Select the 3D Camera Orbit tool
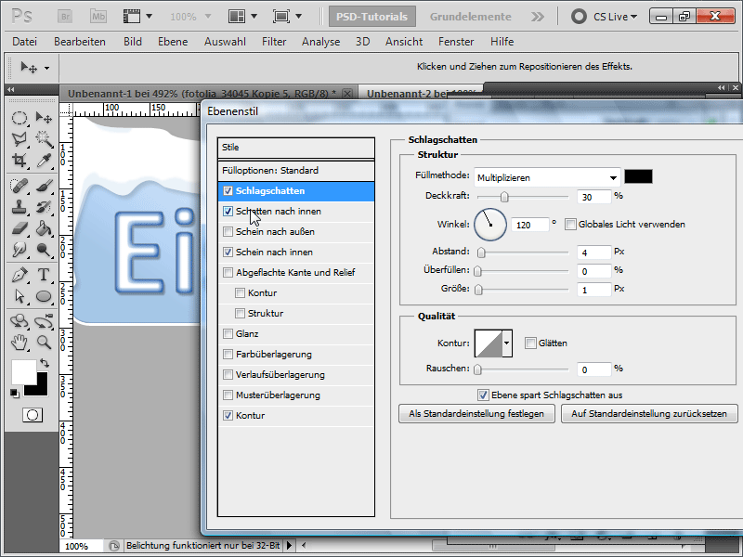The image size is (743, 557). pos(44,321)
